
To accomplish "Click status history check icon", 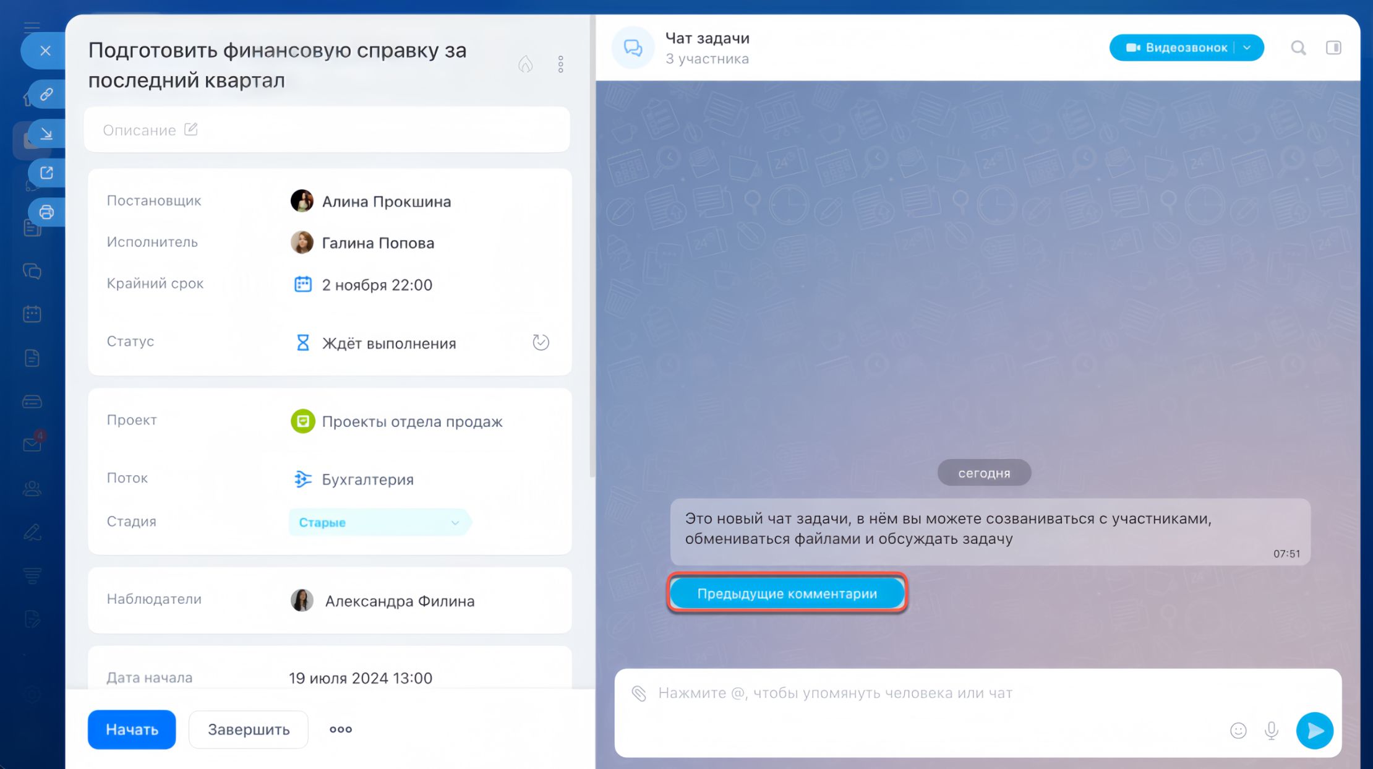I will 541,342.
